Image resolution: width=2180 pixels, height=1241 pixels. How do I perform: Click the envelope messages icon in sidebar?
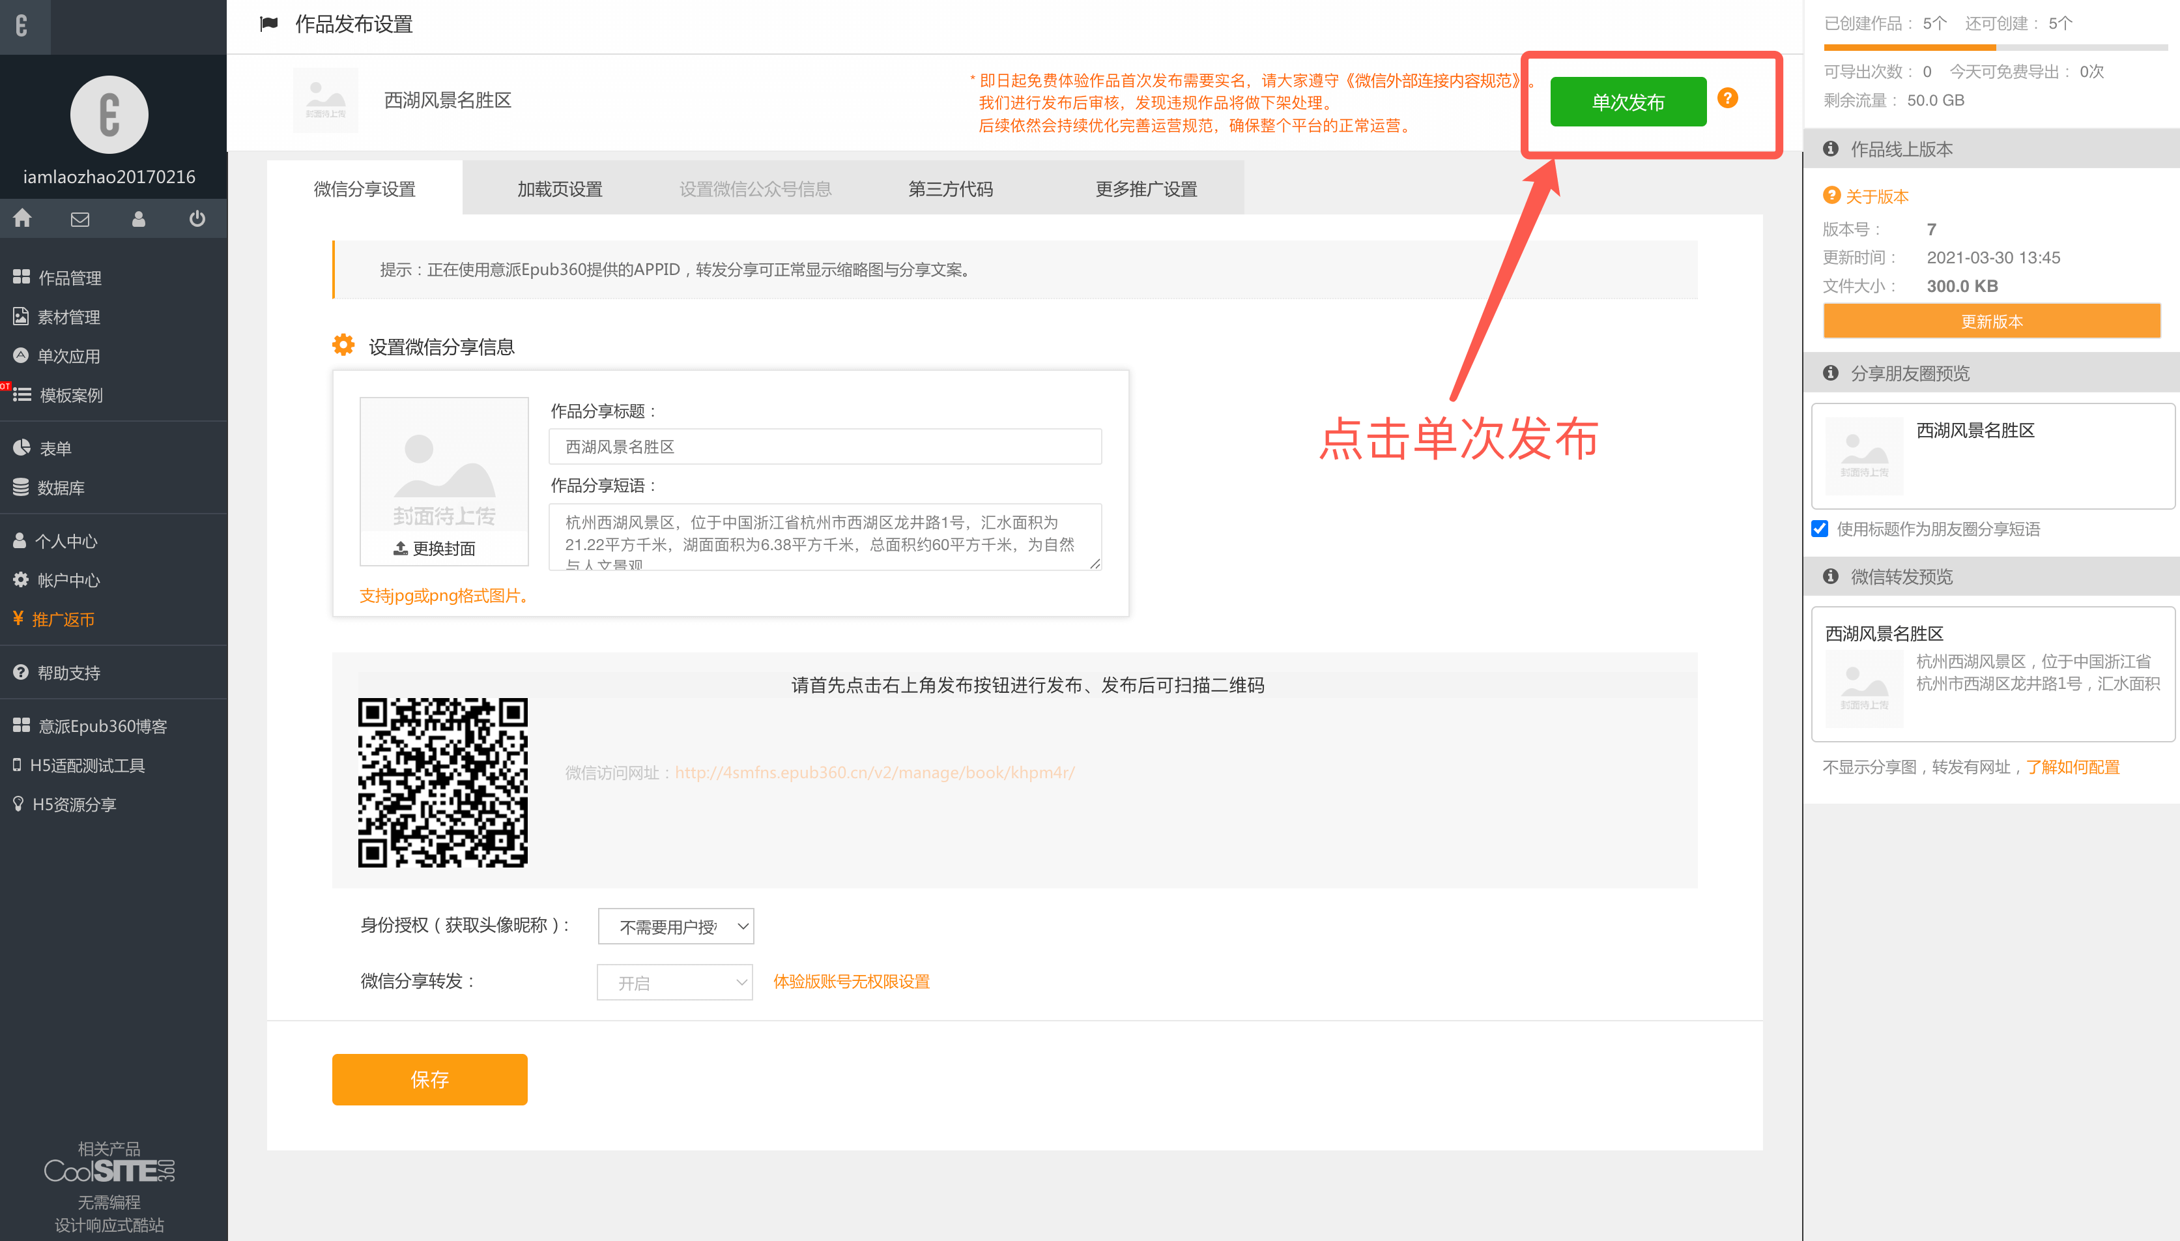pyautogui.click(x=79, y=219)
